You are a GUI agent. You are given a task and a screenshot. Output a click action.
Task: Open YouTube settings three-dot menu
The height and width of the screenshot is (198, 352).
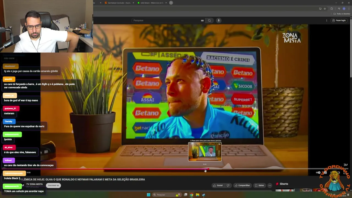coord(327,20)
